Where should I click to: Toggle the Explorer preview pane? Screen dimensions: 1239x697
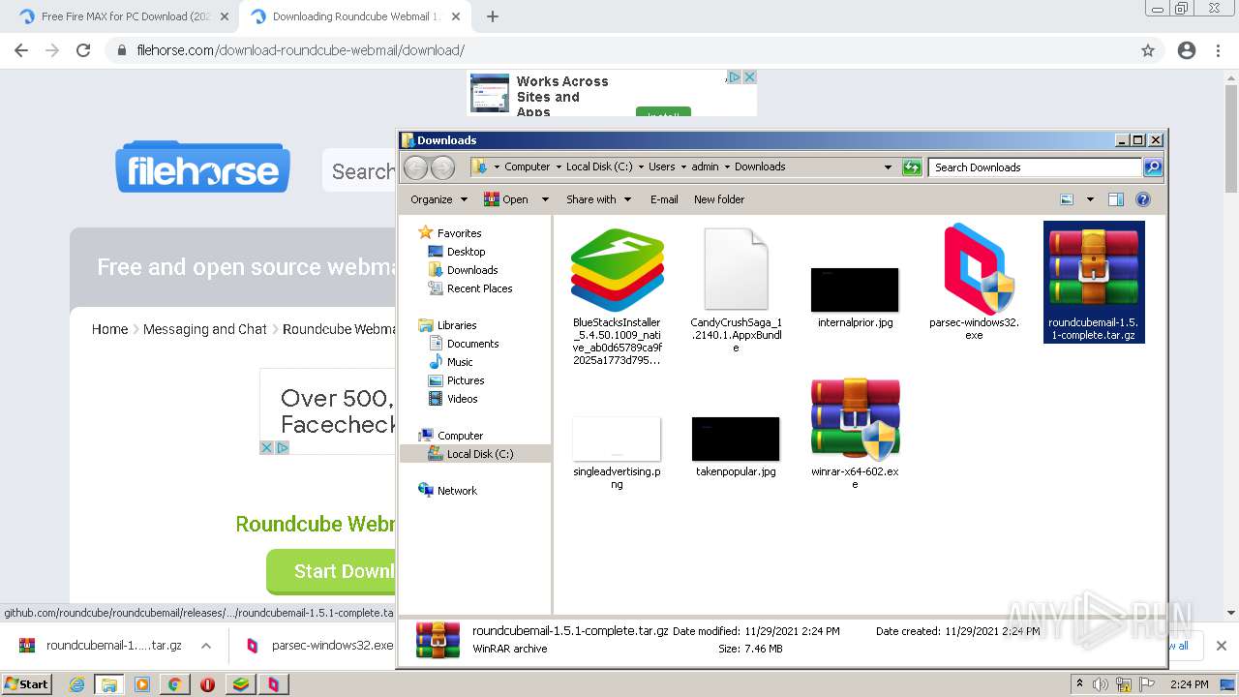point(1116,199)
